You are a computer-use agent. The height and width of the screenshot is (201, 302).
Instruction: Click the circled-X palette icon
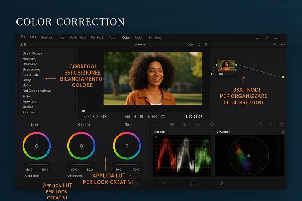pos(185,124)
